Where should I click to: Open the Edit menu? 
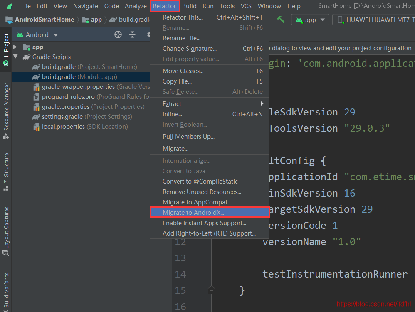pos(42,6)
